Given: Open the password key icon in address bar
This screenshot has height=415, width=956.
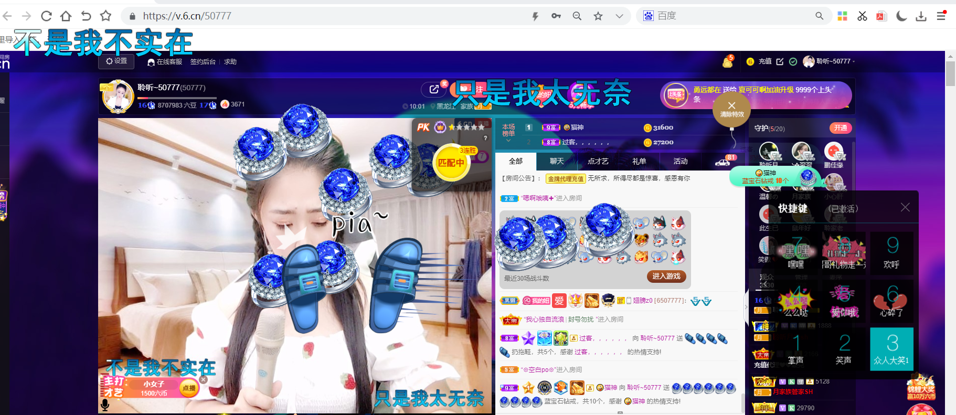Looking at the screenshot, I should click(x=556, y=16).
